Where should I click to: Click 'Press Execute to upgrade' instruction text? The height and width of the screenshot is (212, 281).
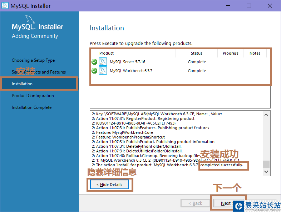(x=141, y=43)
